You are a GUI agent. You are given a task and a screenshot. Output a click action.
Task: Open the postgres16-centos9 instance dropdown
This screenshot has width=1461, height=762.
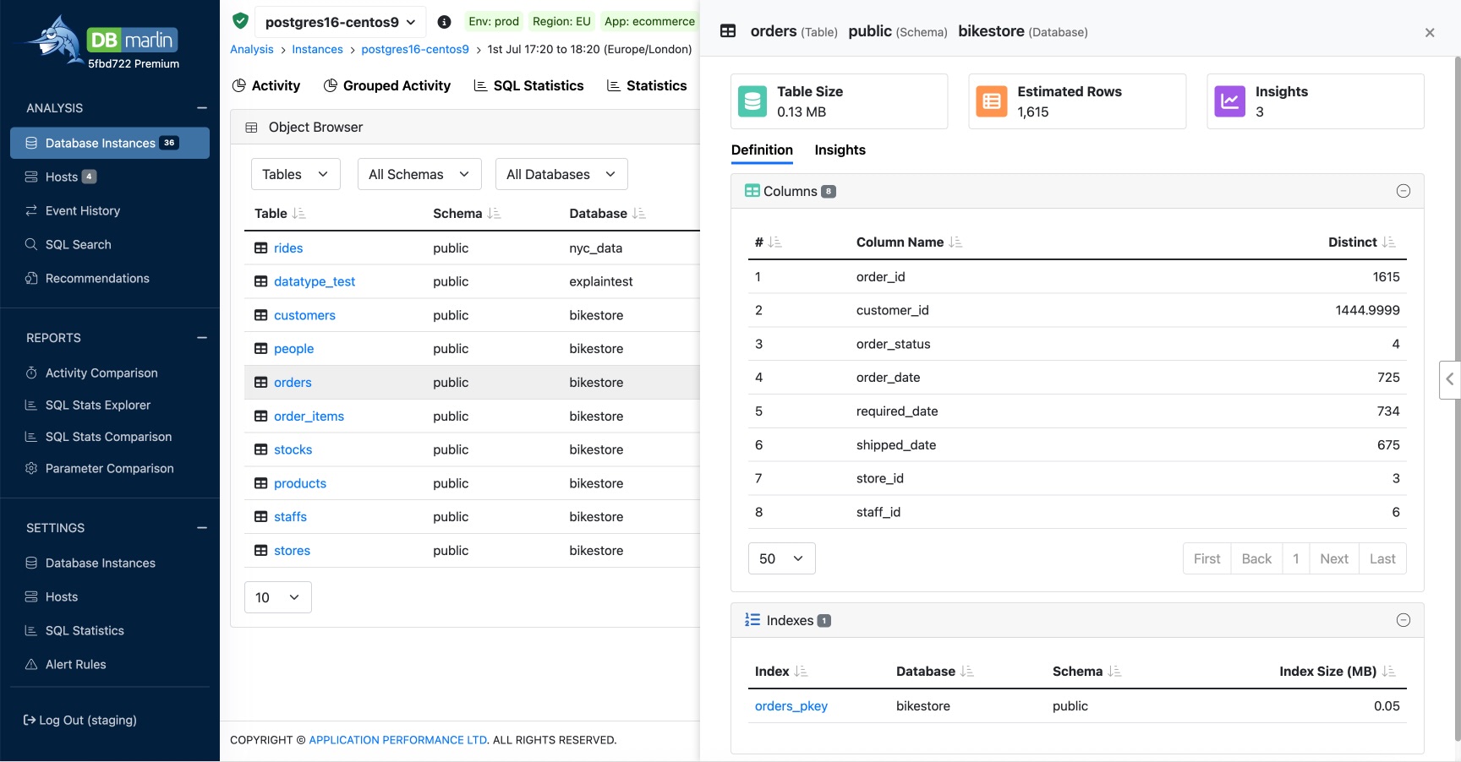tap(340, 22)
